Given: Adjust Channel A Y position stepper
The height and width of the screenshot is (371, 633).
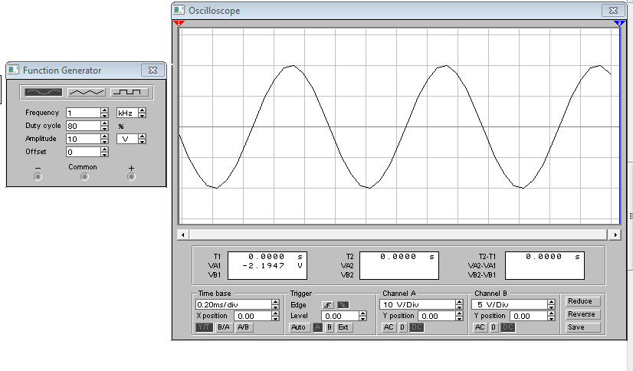Looking at the screenshot, I should click(x=459, y=316).
